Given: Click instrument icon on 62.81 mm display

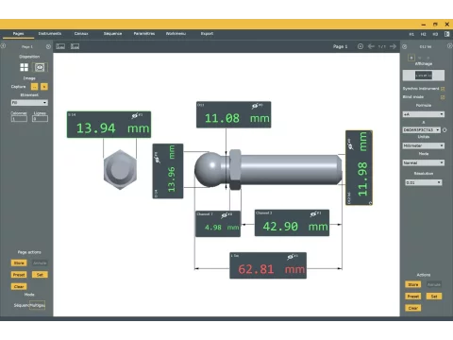Looking at the screenshot, I should point(291,257).
